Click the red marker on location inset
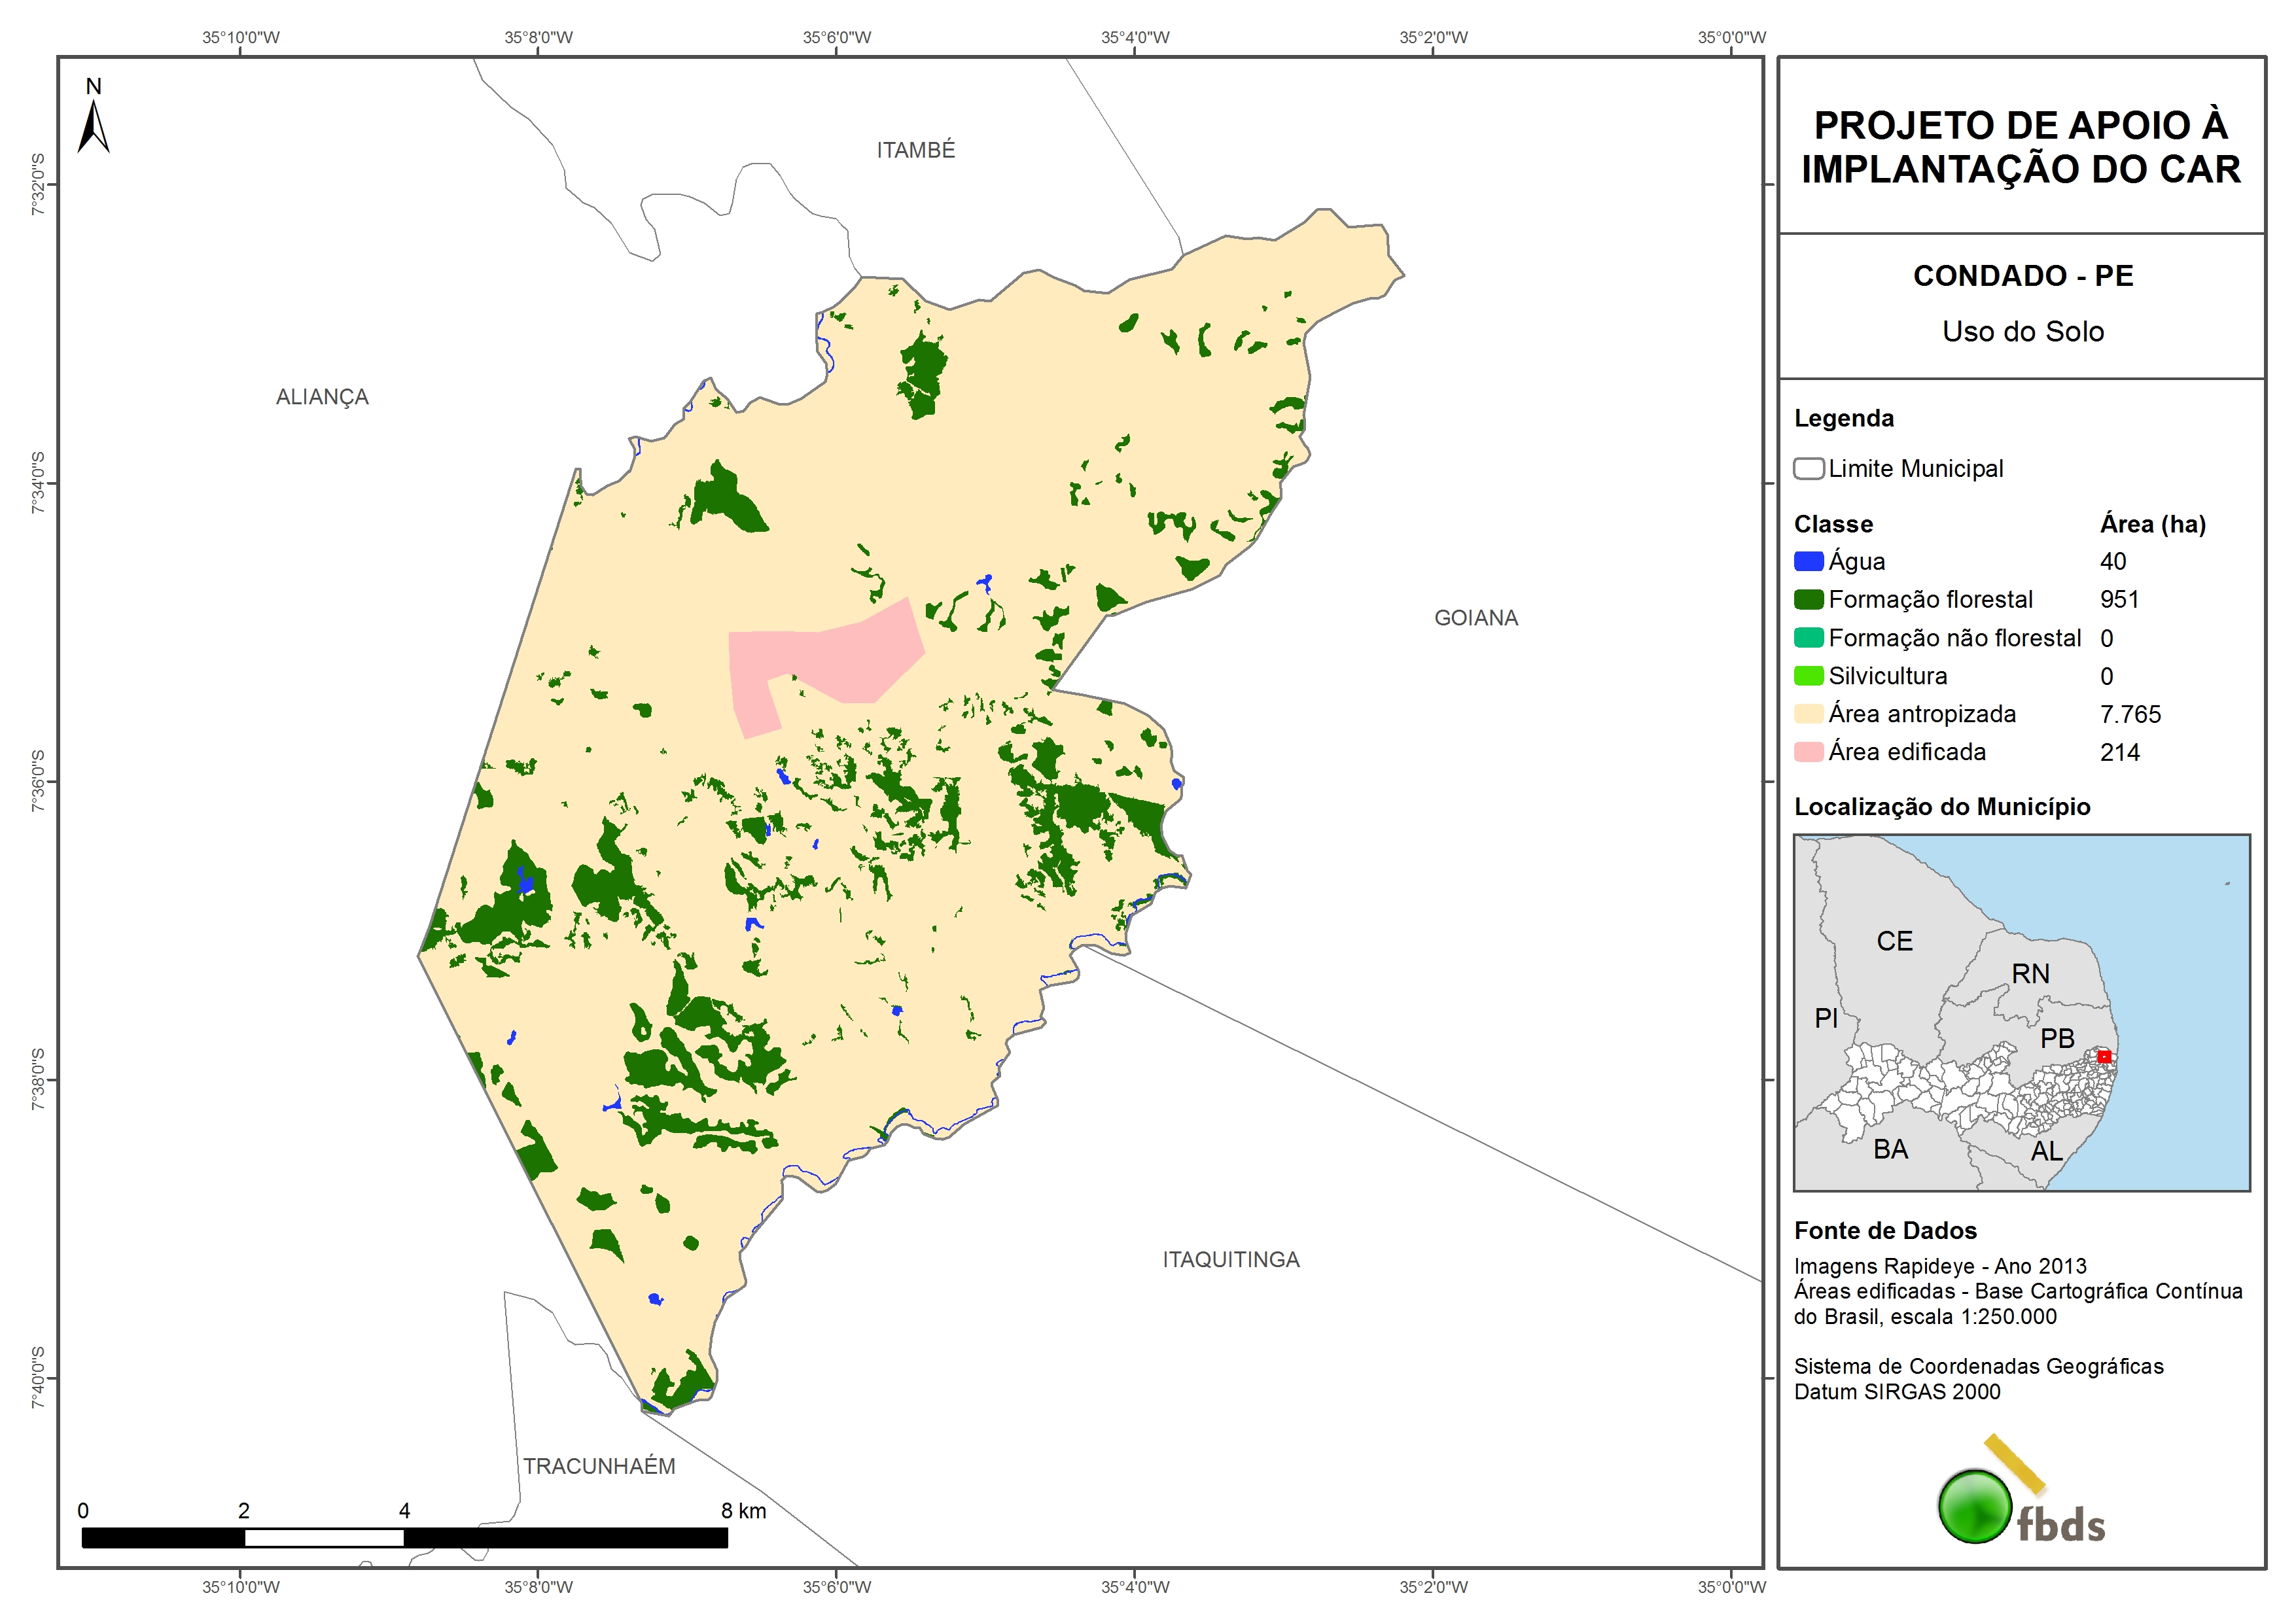 point(2104,1056)
